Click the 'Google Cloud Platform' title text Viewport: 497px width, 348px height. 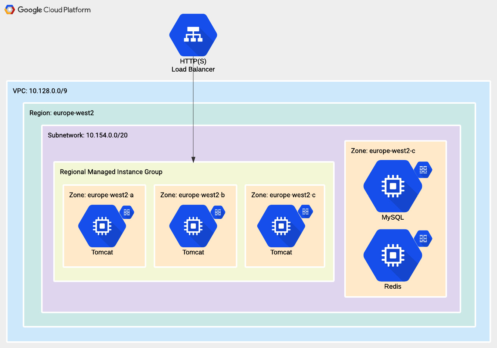54,10
